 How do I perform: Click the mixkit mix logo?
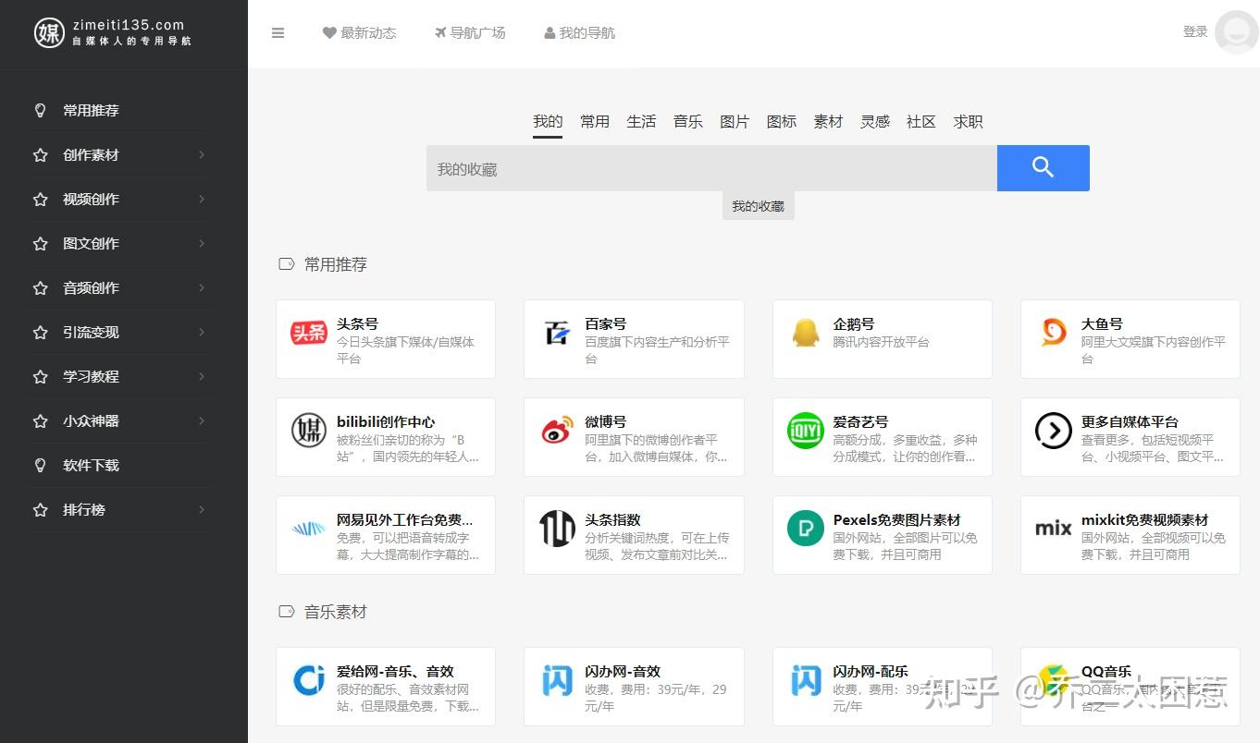click(1053, 529)
